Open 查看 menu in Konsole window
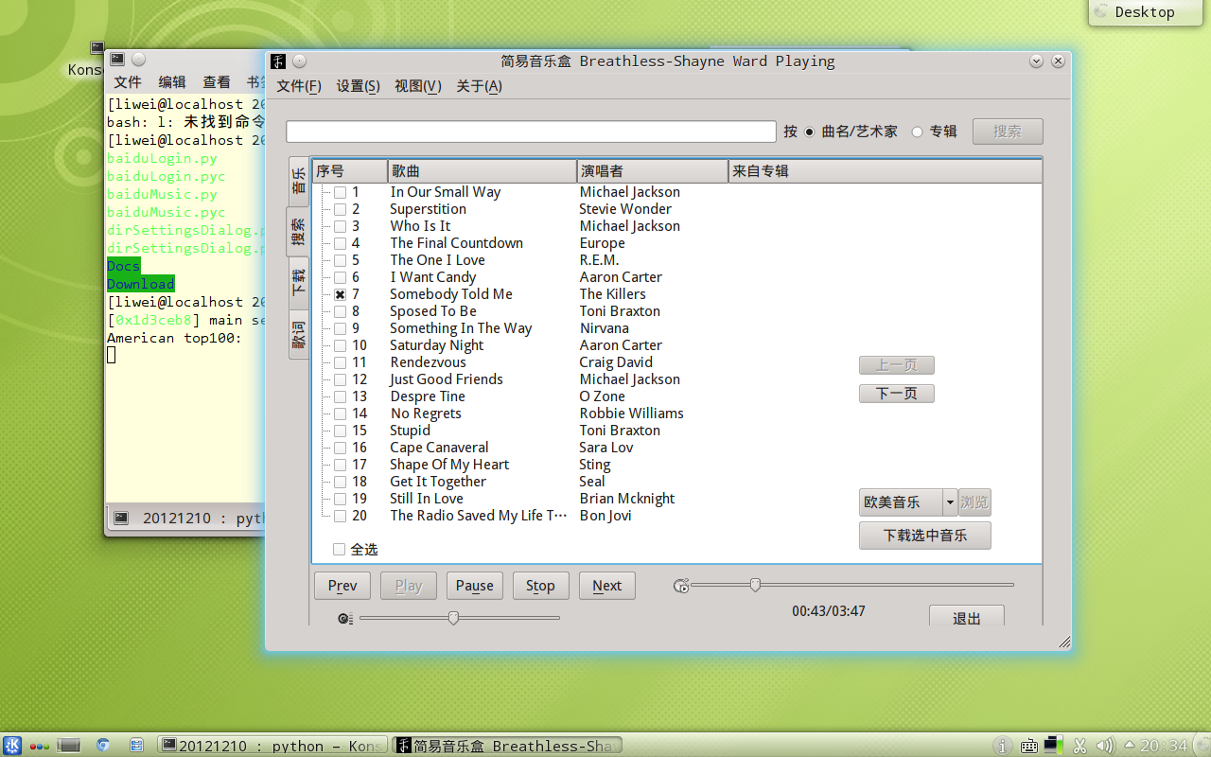Image resolution: width=1211 pixels, height=757 pixels. [x=217, y=82]
